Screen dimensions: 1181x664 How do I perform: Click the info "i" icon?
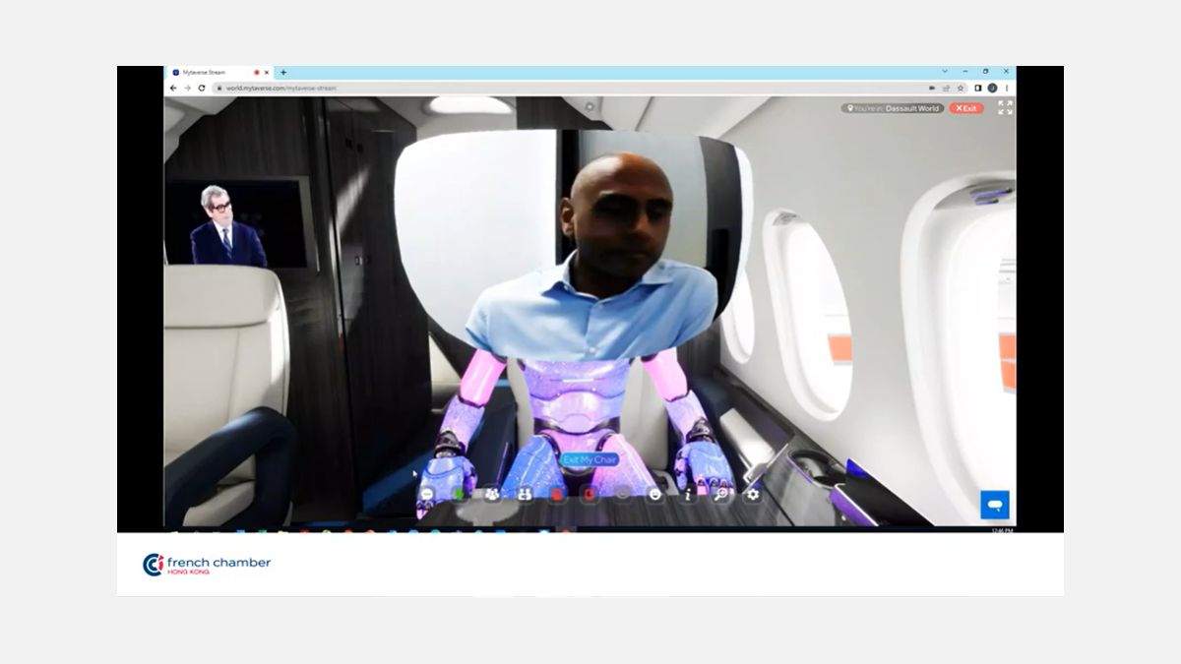(688, 495)
